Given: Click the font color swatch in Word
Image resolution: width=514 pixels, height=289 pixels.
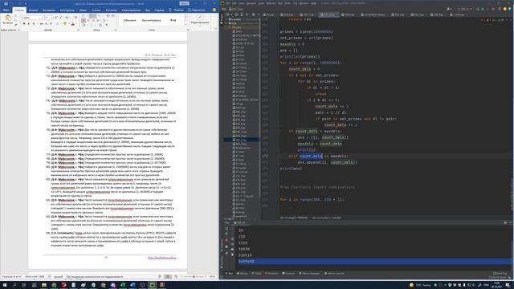Looking at the screenshot, I should click(73, 23).
